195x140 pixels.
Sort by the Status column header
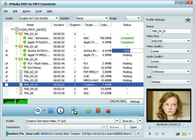(x=127, y=25)
